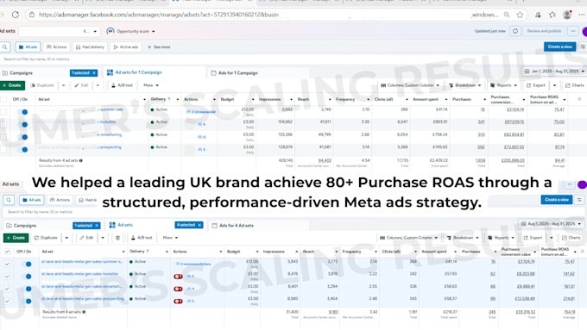Open Charts in upper toolbar
Image resolution: width=587 pixels, height=330 pixels.
coord(575,85)
